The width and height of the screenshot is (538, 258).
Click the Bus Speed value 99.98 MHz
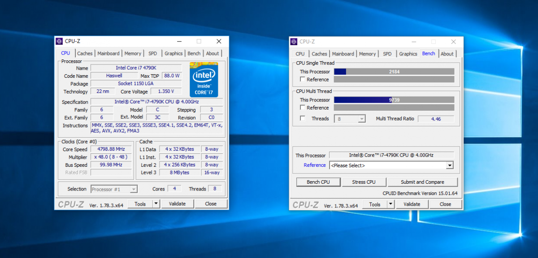point(111,165)
